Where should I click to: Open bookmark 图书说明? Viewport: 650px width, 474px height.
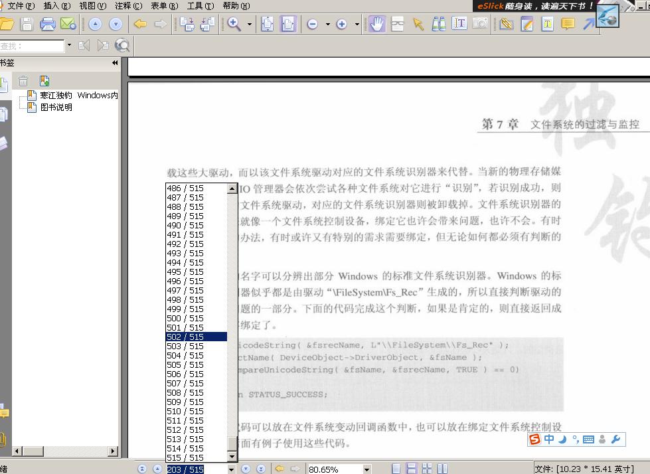pyautogui.click(x=56, y=108)
